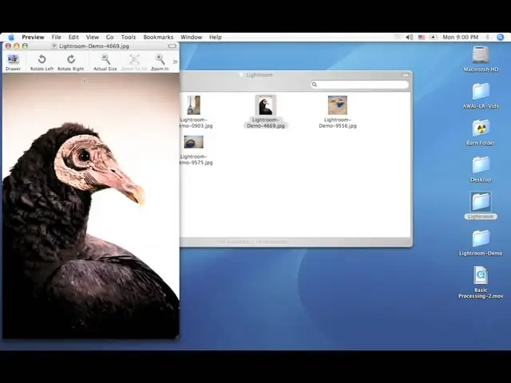This screenshot has width=511, height=383.
Task: Open the Help menu
Action: pyautogui.click(x=215, y=38)
